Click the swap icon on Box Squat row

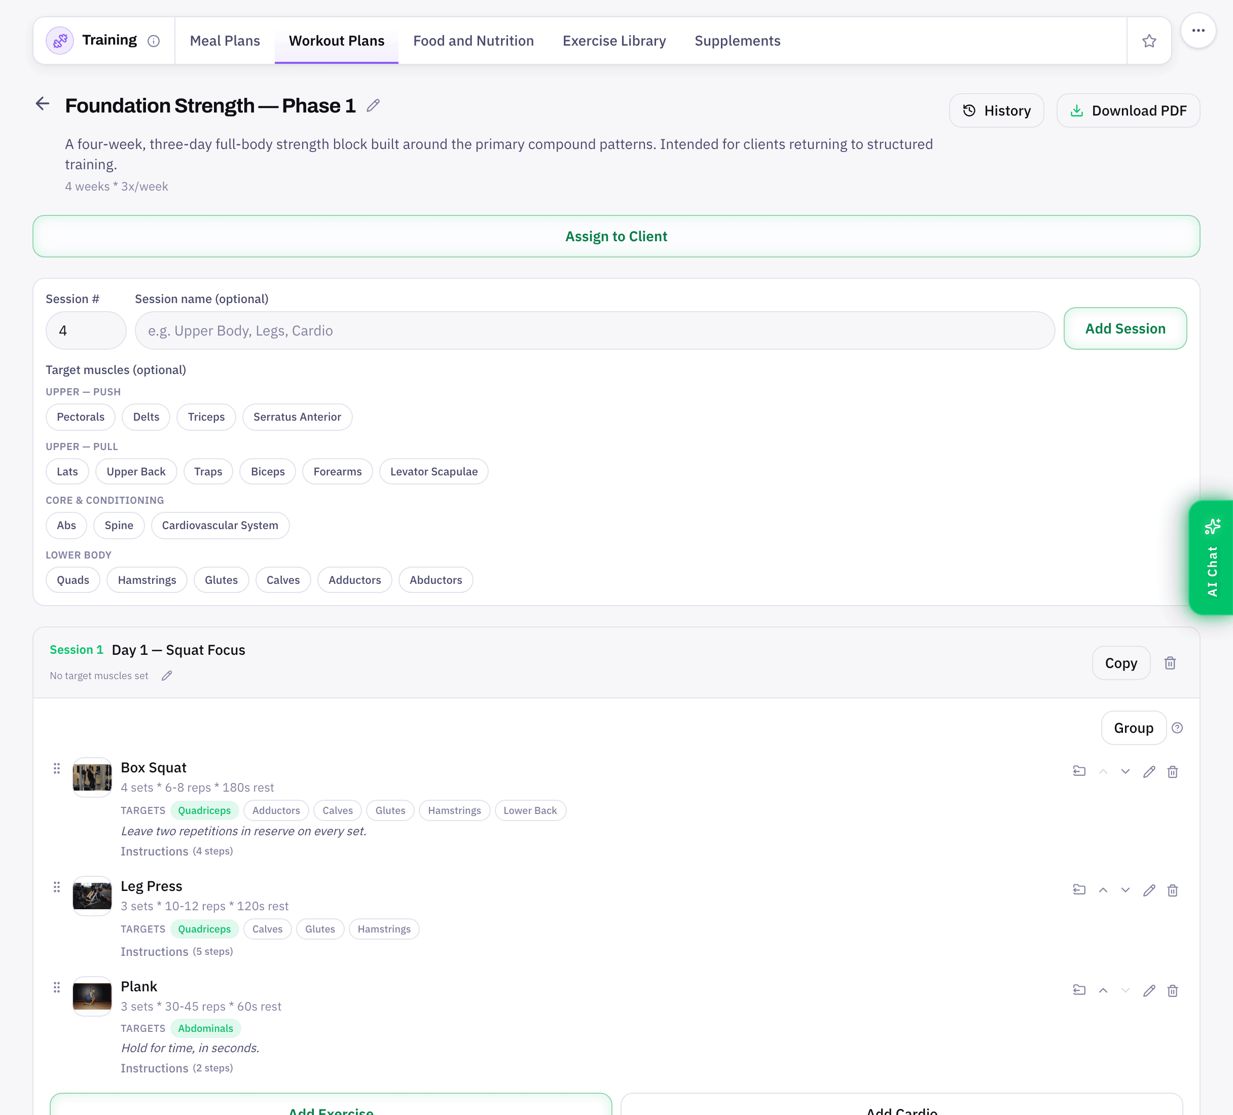click(1079, 771)
